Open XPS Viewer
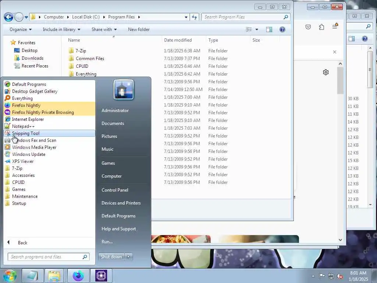Viewport: 377px width, 283px height. (49, 161)
